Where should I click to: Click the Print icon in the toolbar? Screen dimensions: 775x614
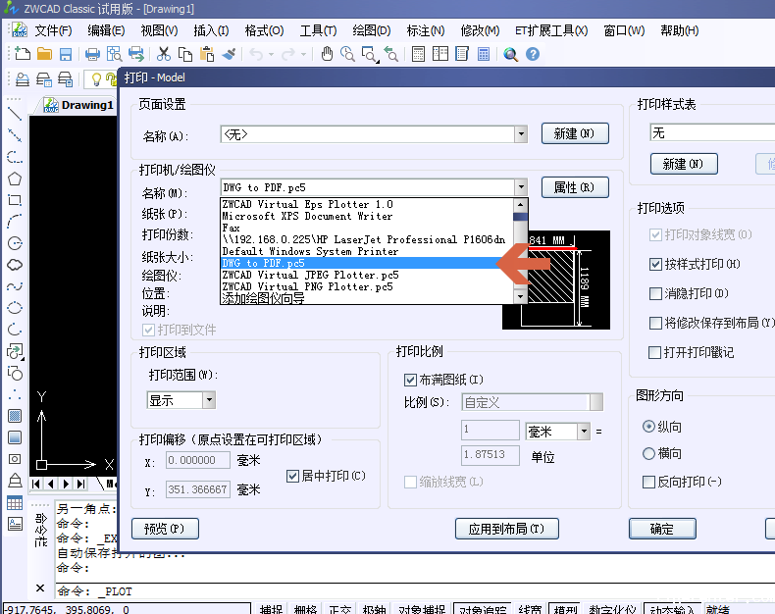point(92,54)
